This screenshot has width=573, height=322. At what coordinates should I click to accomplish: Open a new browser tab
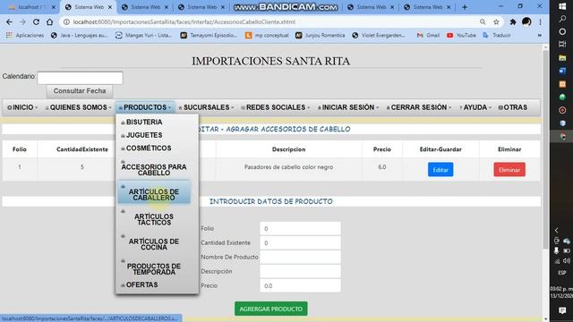click(x=465, y=7)
